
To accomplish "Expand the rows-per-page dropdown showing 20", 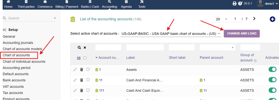I will 219,19.
